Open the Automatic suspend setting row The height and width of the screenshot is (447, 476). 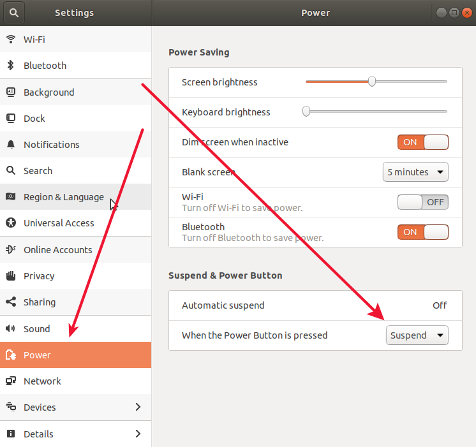coord(315,305)
